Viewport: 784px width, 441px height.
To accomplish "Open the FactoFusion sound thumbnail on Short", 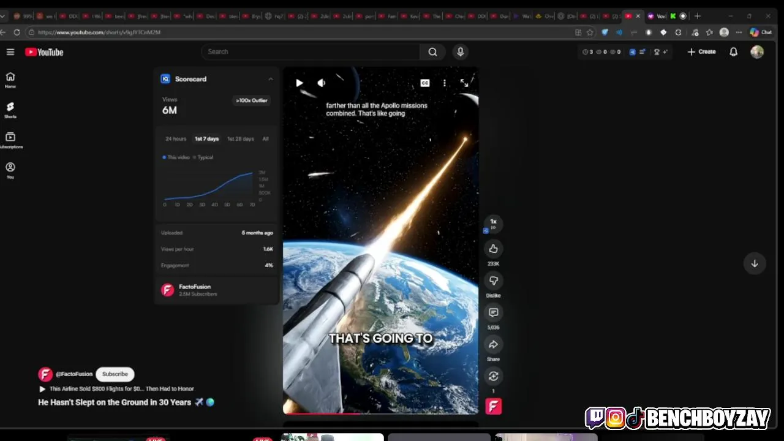I will pos(493,407).
